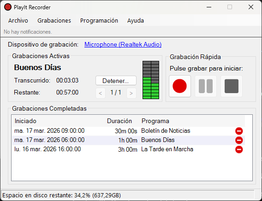Delete the Boletín de Noticias recording
Image resolution: width=262 pixels, height=201 pixels.
(x=239, y=131)
